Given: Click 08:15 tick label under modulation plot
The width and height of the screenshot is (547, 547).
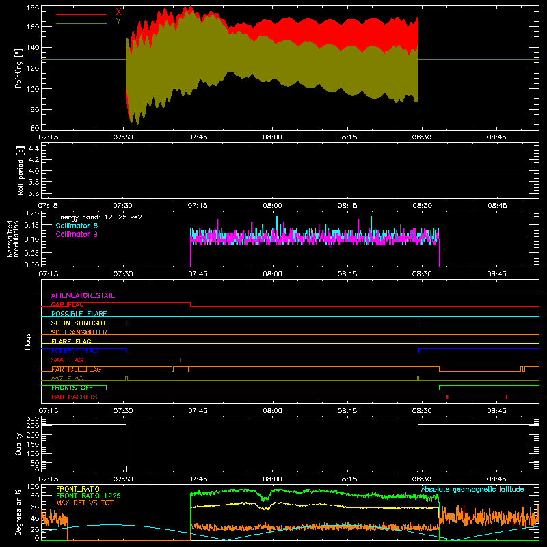Looking at the screenshot, I should click(x=347, y=274).
